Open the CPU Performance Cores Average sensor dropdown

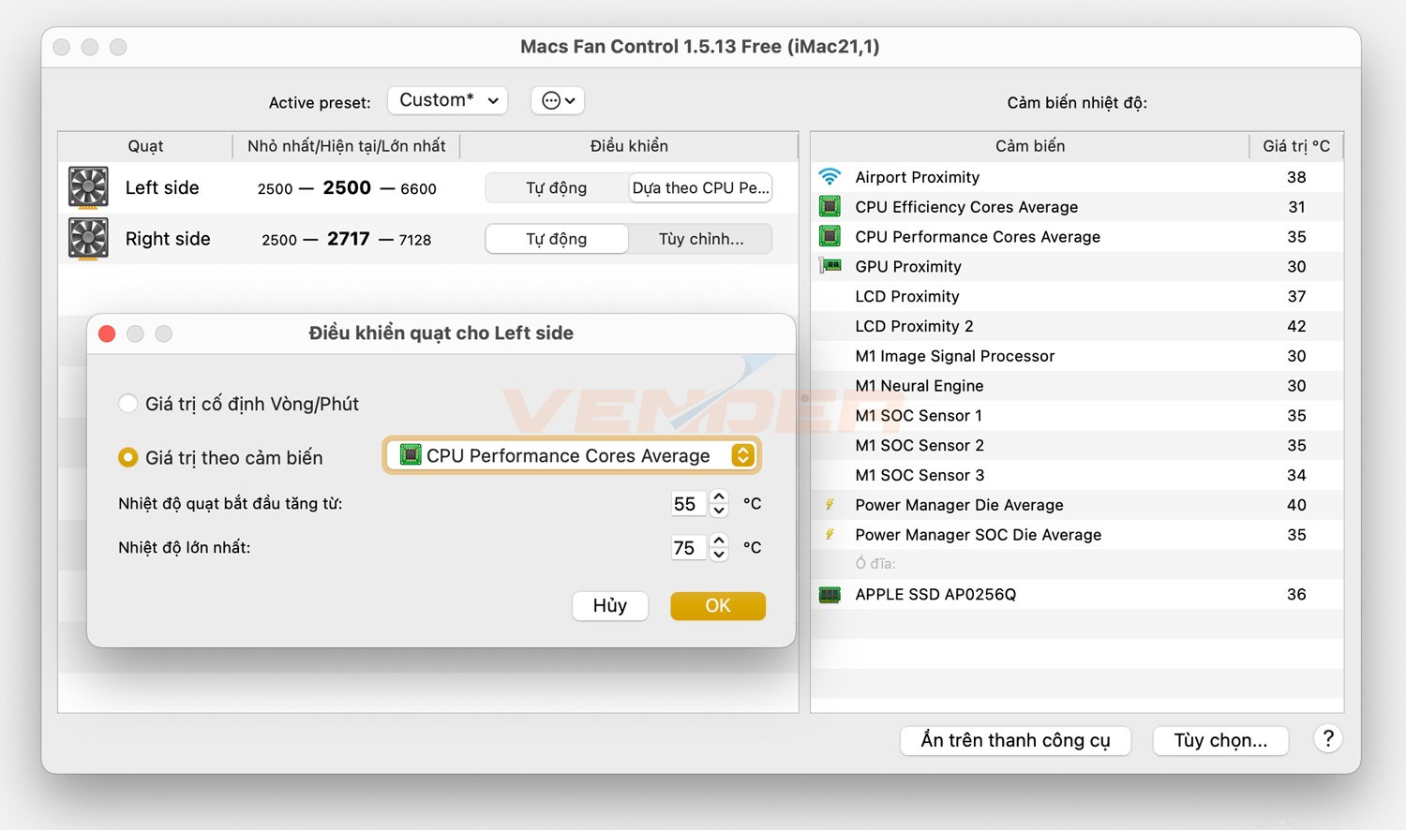click(572, 455)
